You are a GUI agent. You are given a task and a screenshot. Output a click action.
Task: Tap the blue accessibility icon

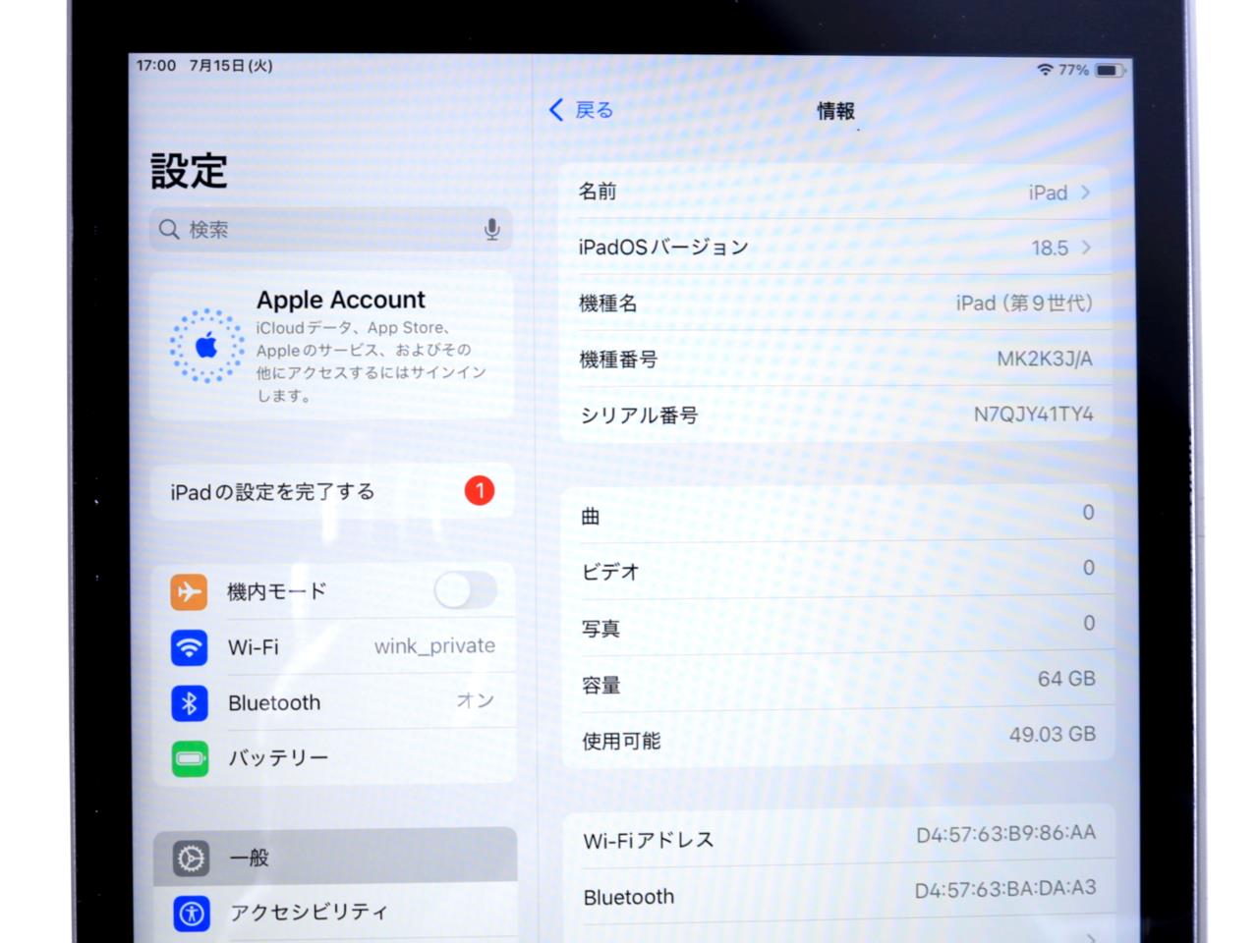[x=192, y=914]
